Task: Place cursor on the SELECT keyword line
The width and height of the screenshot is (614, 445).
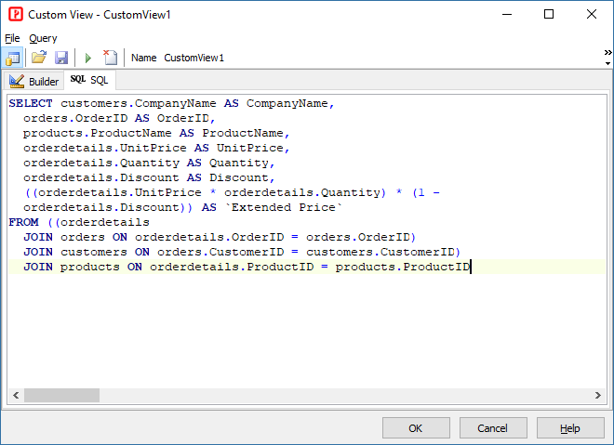Action: (x=31, y=104)
